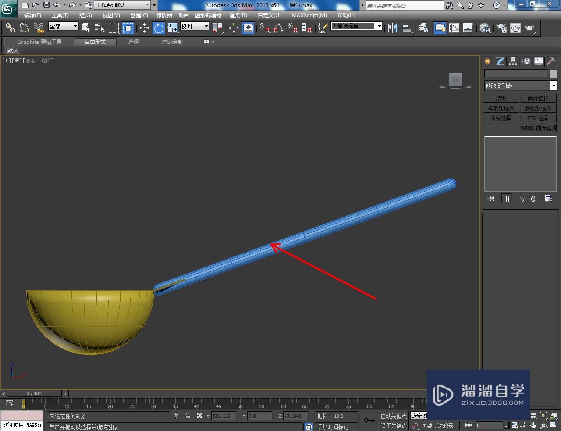Open the 3ds Max application menu logo
561x431 pixels.
click(x=9, y=9)
